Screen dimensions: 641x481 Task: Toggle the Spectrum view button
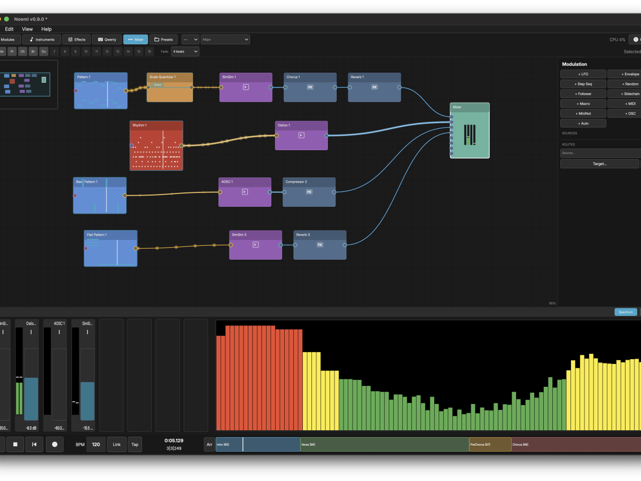click(626, 312)
